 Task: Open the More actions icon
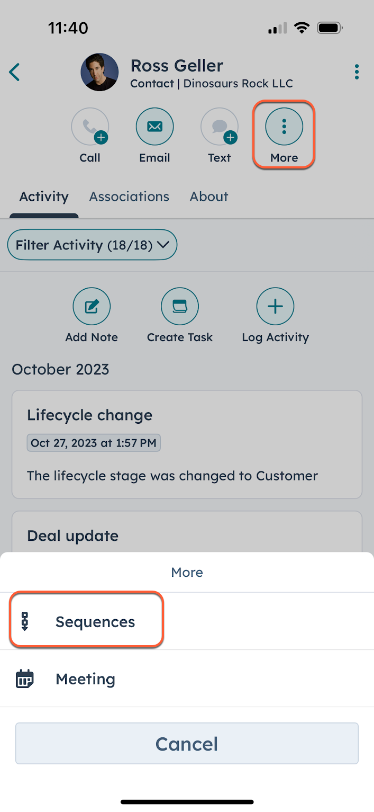(x=284, y=126)
